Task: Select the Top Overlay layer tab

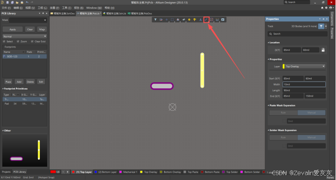Action: (149, 172)
